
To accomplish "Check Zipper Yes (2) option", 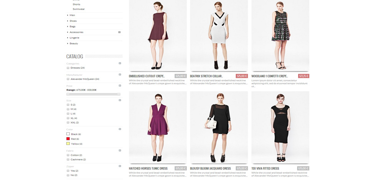I will click(68, 171).
